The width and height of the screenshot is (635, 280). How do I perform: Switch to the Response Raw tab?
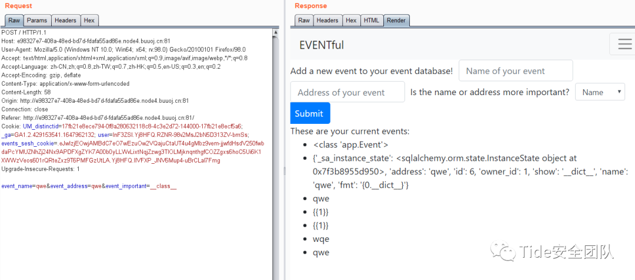point(304,20)
